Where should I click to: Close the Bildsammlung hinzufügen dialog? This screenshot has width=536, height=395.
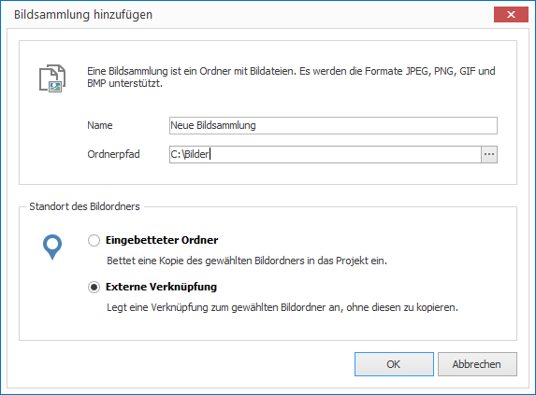pos(511,14)
